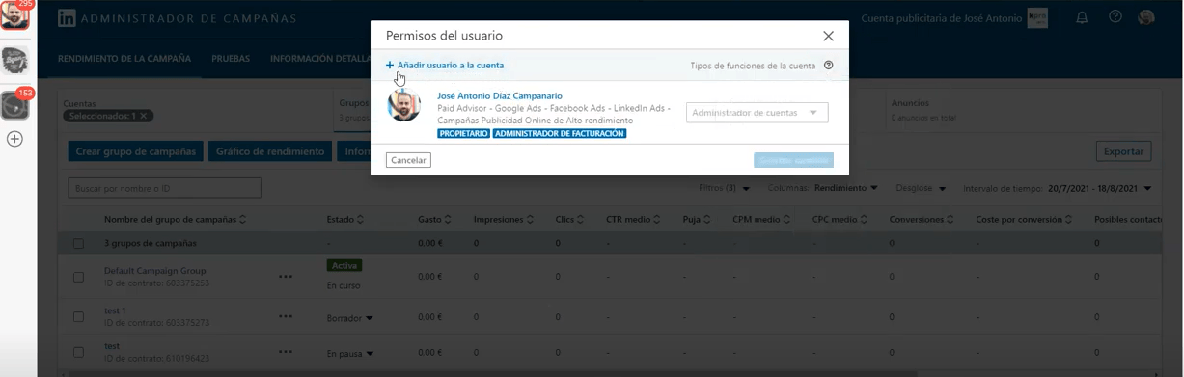The image size is (1184, 377).
Task: Click the info icon beside Tipos de funciones
Action: pyautogui.click(x=828, y=66)
